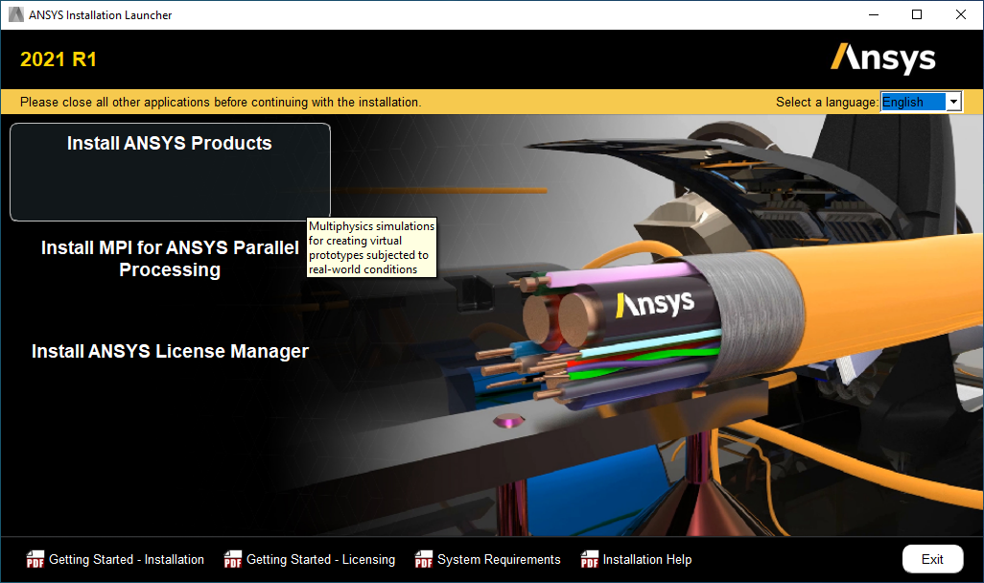Select the Install ANSYS Products panel
Viewport: 984px width, 583px height.
(x=169, y=172)
